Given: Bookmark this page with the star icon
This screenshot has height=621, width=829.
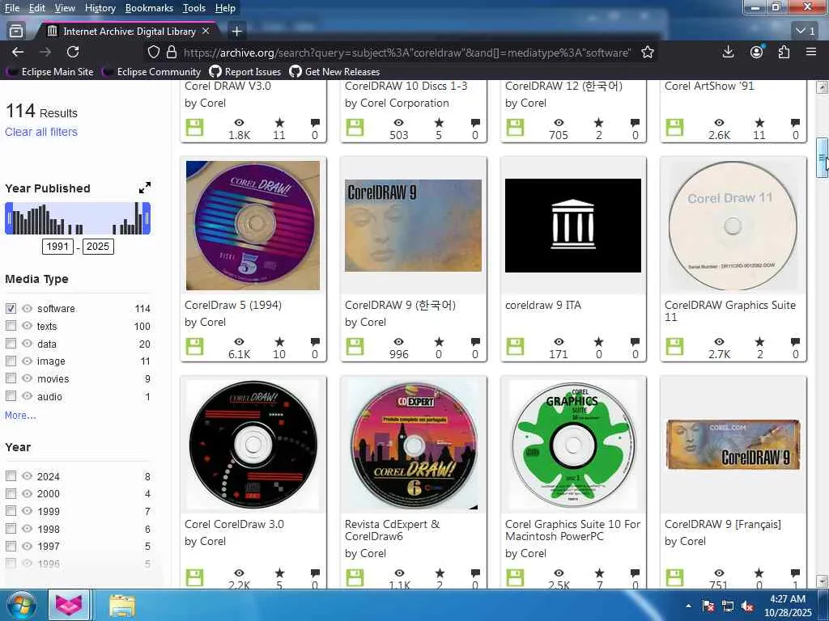Looking at the screenshot, I should tap(648, 52).
